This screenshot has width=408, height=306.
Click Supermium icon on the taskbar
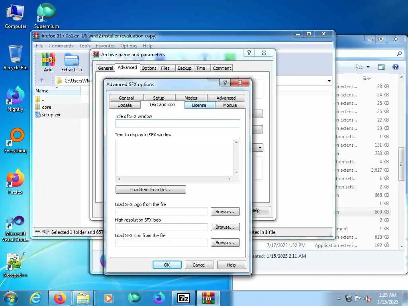pos(134,298)
